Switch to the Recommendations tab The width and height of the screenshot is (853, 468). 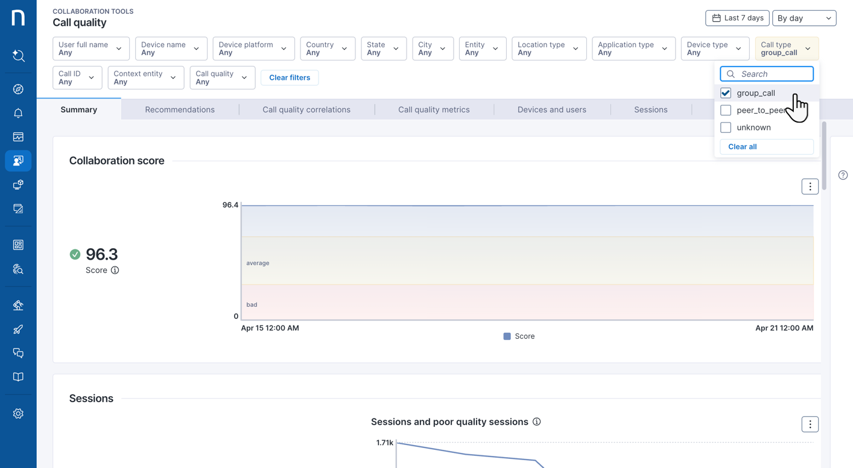[x=180, y=110]
